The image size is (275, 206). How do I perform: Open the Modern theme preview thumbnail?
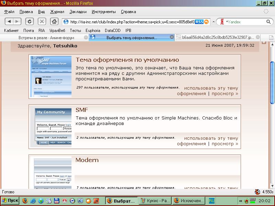tap(51, 173)
